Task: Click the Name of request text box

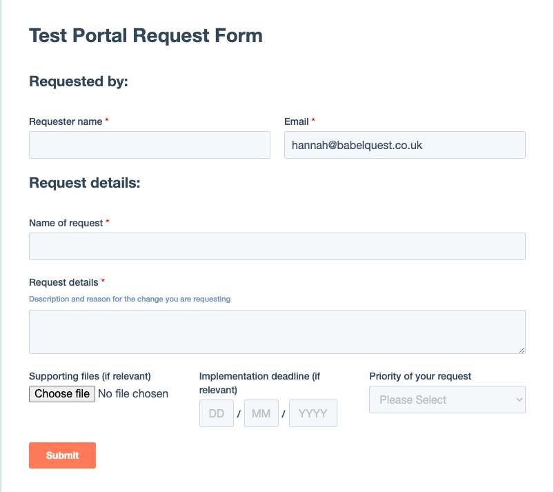Action: [277, 246]
